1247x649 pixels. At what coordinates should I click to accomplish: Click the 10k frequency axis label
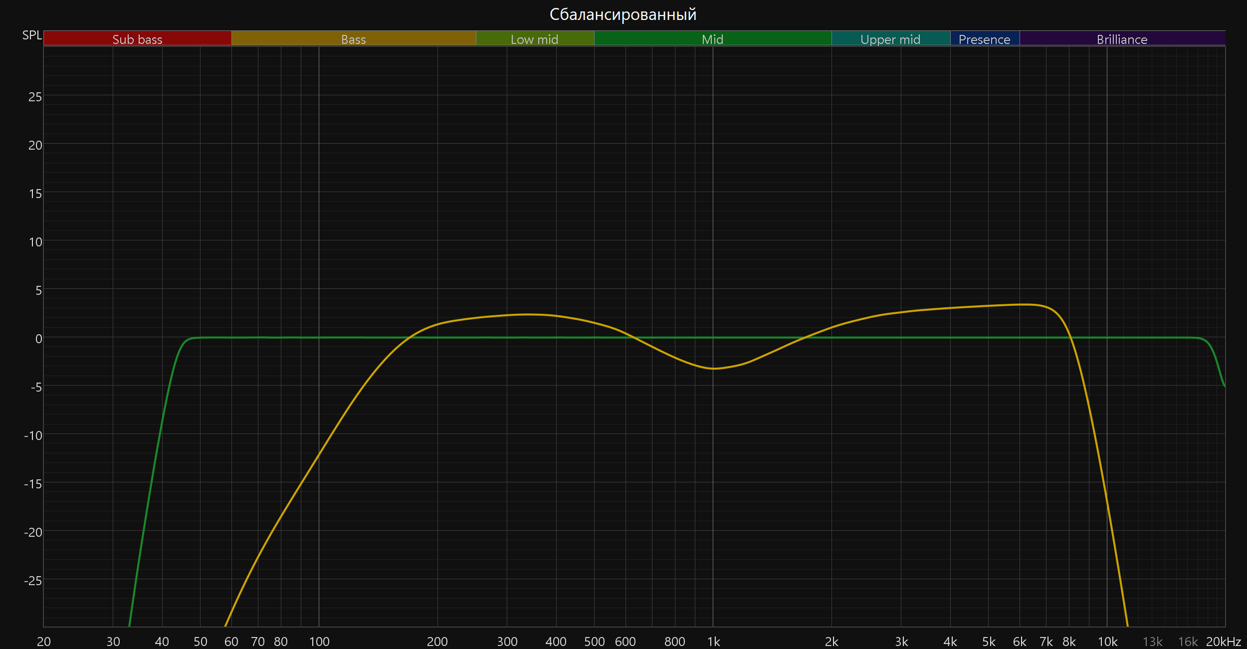1107,642
